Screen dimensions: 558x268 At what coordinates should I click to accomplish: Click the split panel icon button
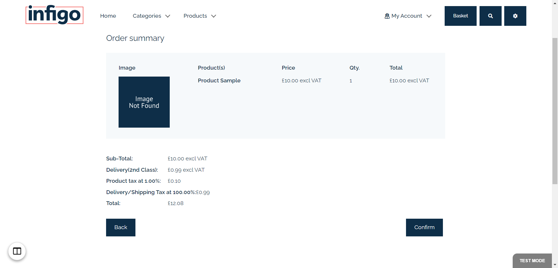tap(17, 251)
